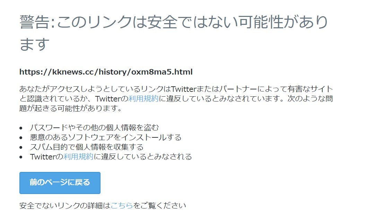The image size is (374, 213).
Task: Click the paragraph line starting あなたがアクセス
Action: [x=176, y=89]
